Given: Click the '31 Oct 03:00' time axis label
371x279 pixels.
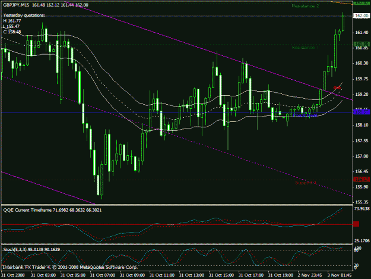Looking at the screenshot, I should tap(43, 275).
